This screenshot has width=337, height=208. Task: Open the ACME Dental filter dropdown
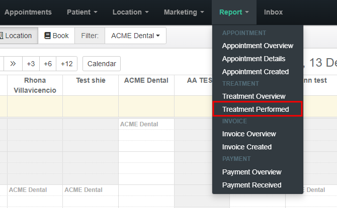[x=135, y=36]
